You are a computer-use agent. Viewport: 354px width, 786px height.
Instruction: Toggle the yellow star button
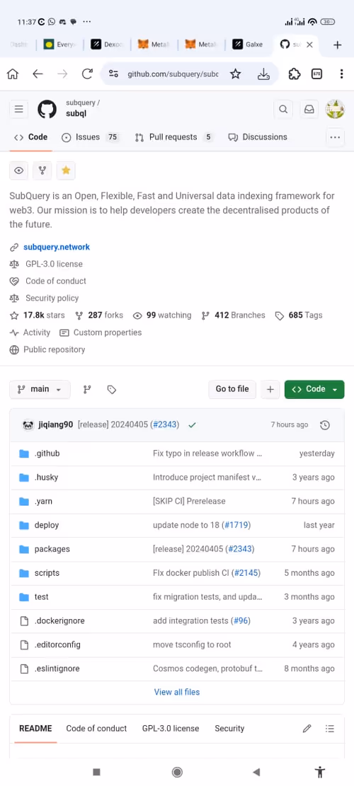coord(66,171)
